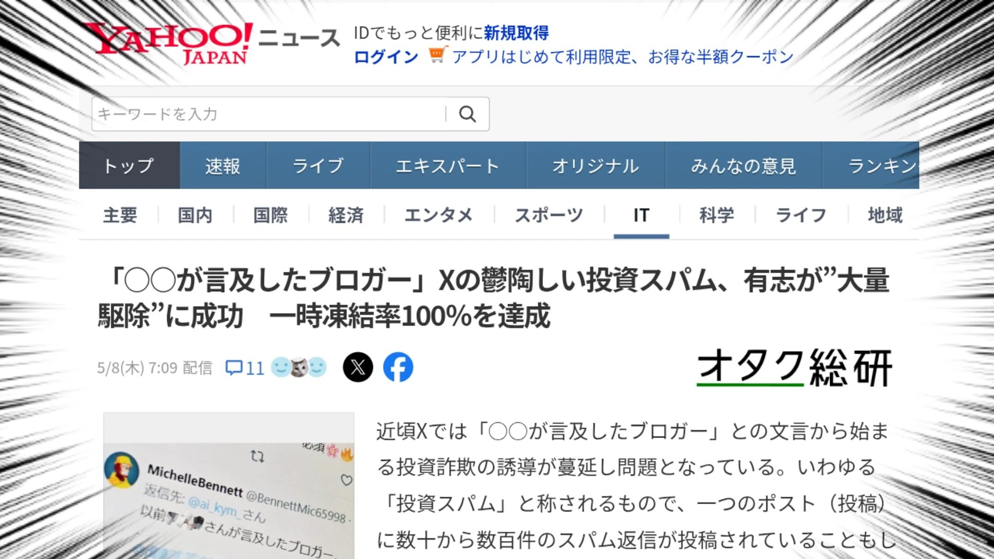Click the paragraph starting 近頃Xでは
Viewport: 994px width, 559px height.
(x=636, y=486)
